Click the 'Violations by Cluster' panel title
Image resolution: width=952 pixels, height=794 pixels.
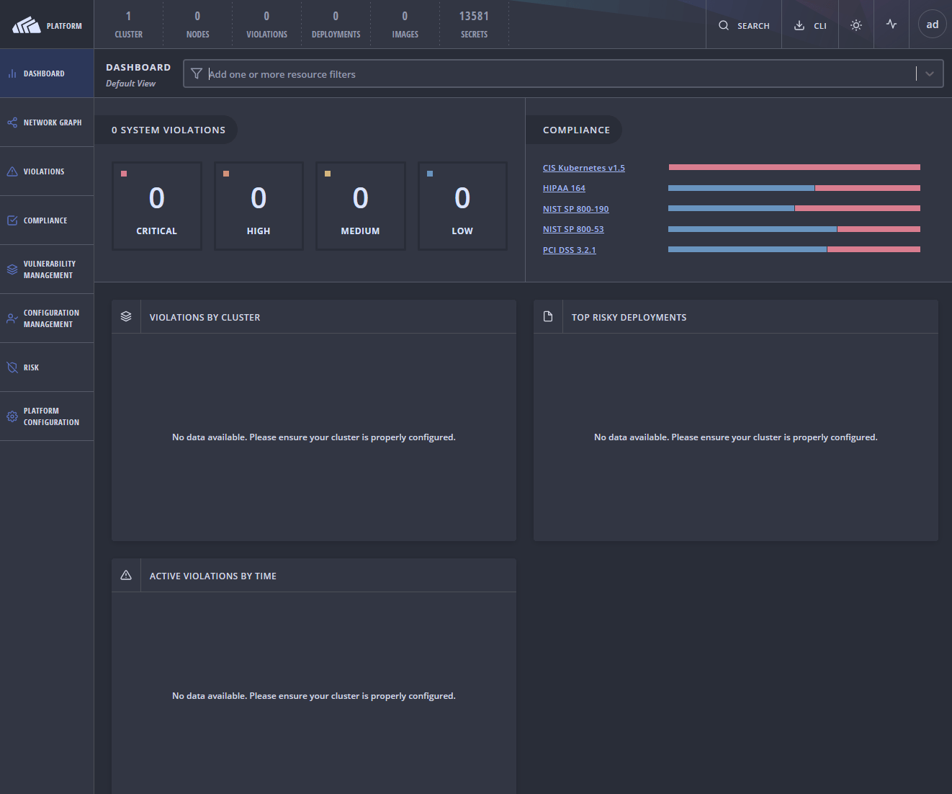click(x=205, y=317)
